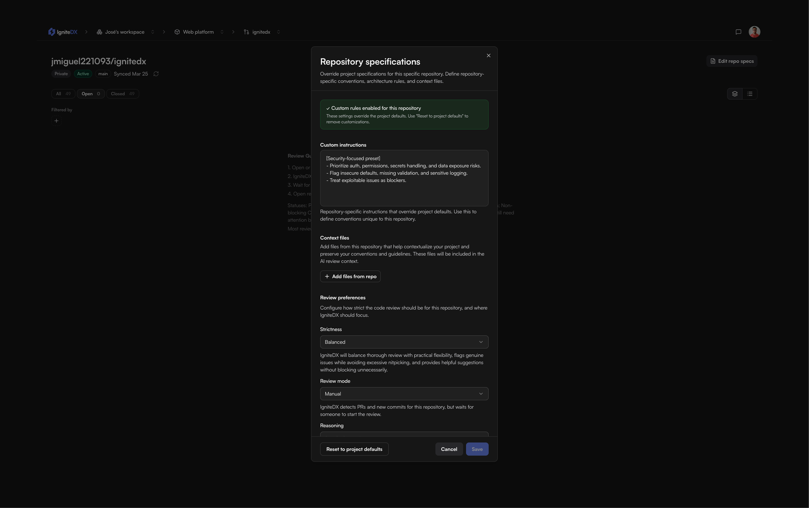Screen dimensions: 809x508
Task: Switch to the stacked layers view icon
Action: [x=735, y=94]
